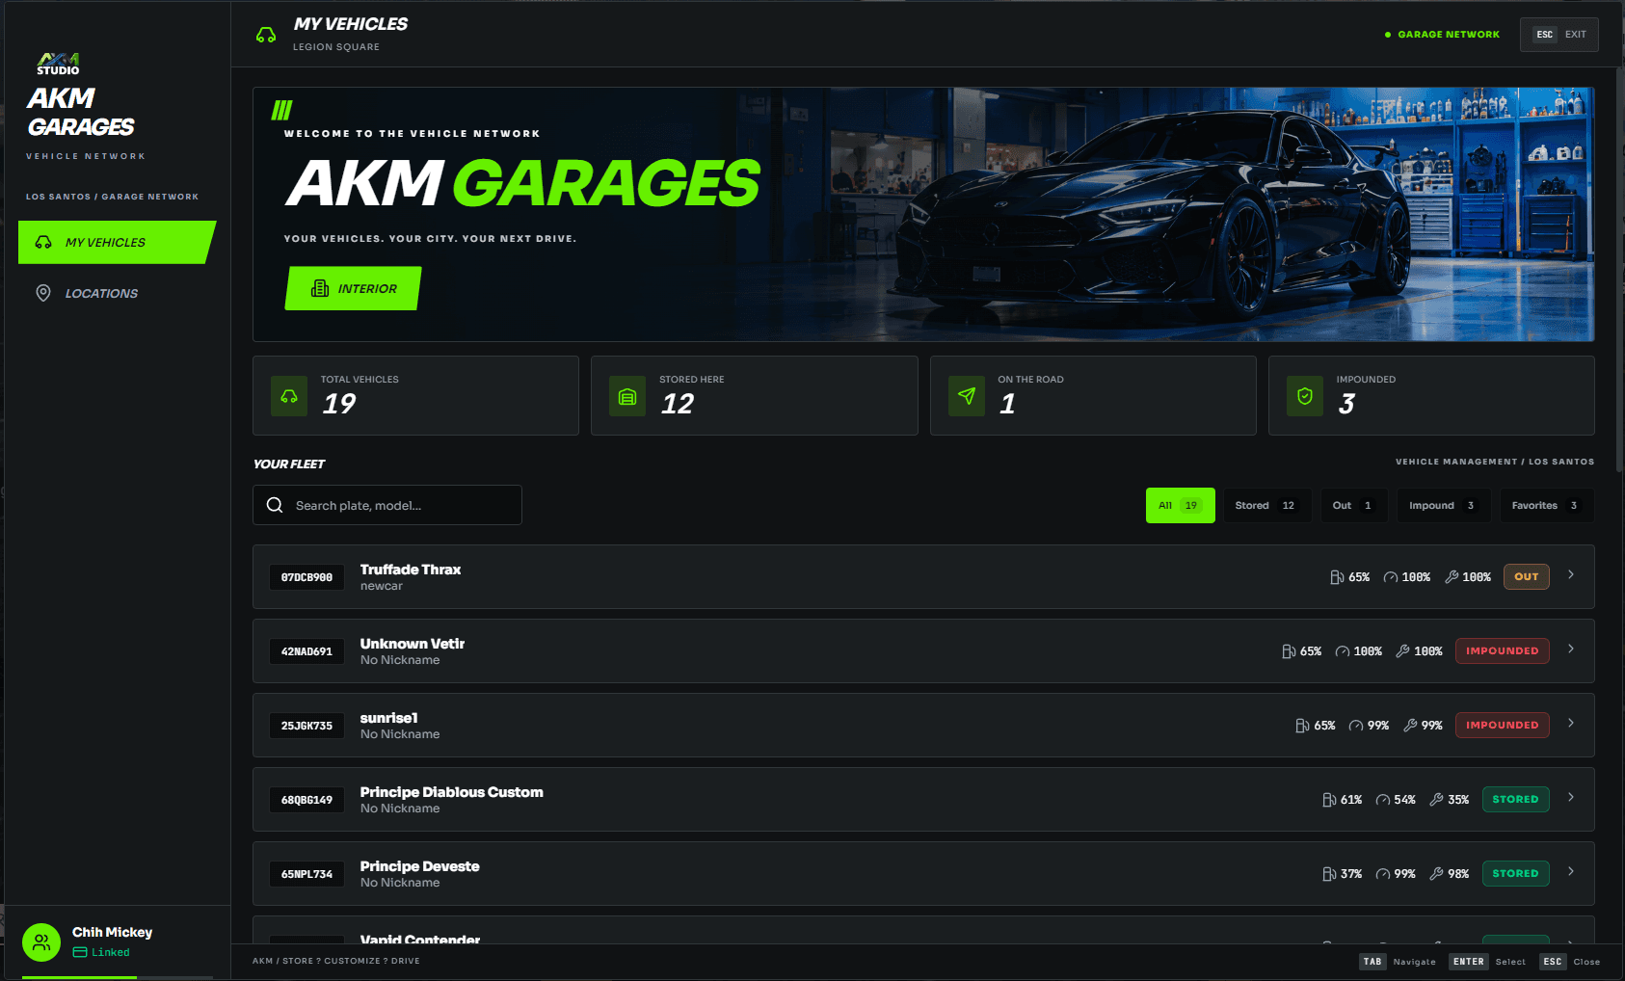Open Locations in sidebar menu
Image resolution: width=1625 pixels, height=981 pixels.
(x=117, y=293)
